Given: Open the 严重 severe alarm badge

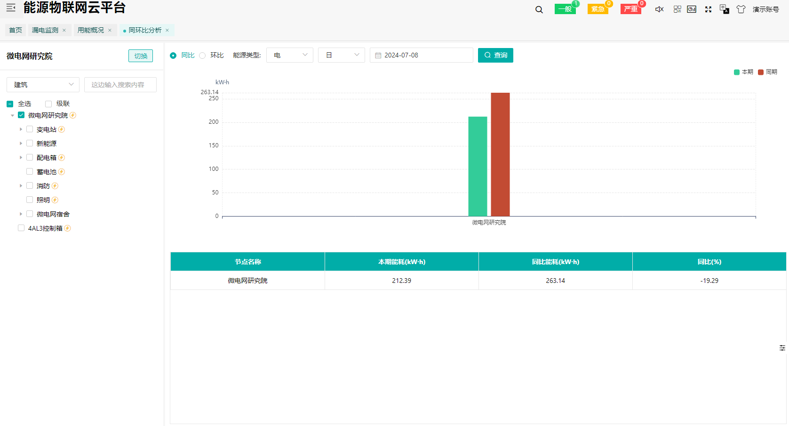Looking at the screenshot, I should pyautogui.click(x=630, y=9).
